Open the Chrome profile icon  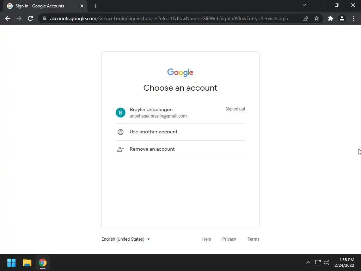point(342,18)
